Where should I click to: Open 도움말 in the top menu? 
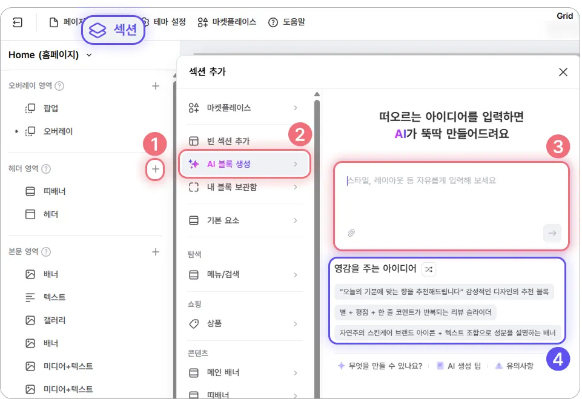tap(286, 22)
